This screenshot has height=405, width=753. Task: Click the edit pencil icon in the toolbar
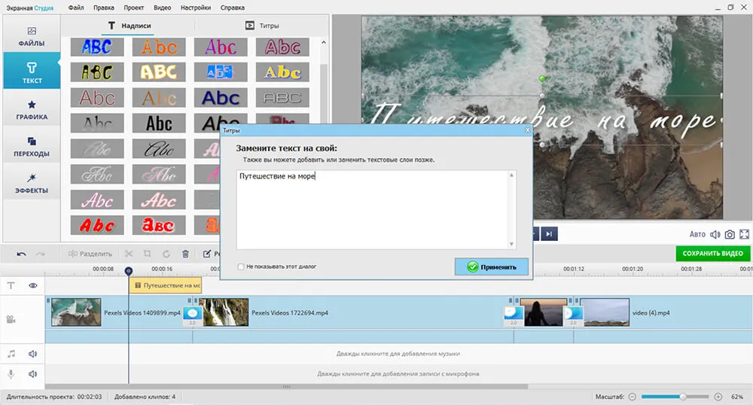[x=207, y=254]
